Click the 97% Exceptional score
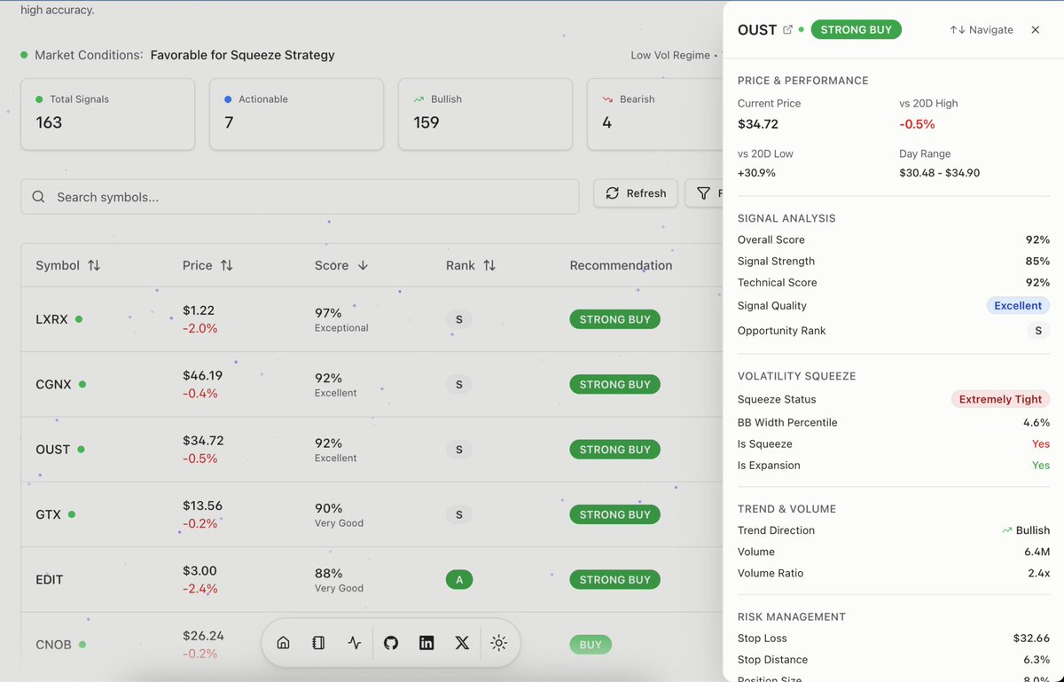 [x=341, y=319]
